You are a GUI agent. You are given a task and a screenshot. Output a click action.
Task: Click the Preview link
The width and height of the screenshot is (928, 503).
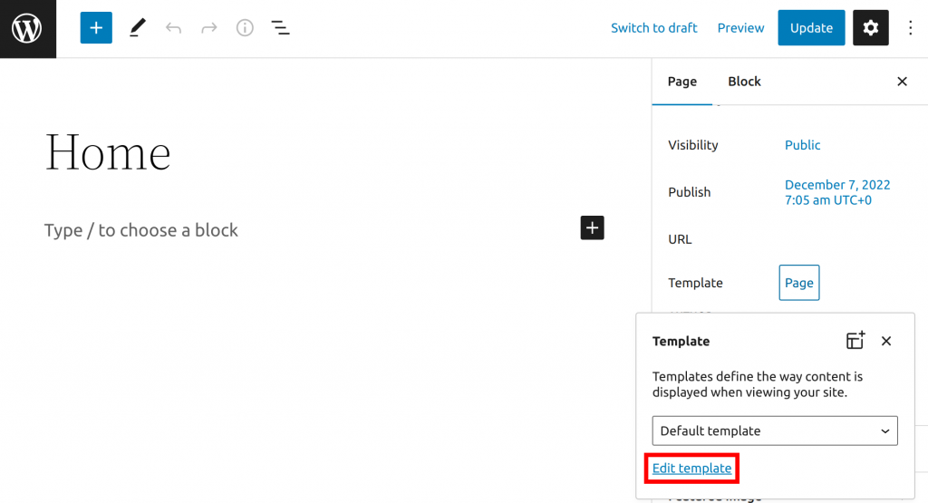coord(740,28)
